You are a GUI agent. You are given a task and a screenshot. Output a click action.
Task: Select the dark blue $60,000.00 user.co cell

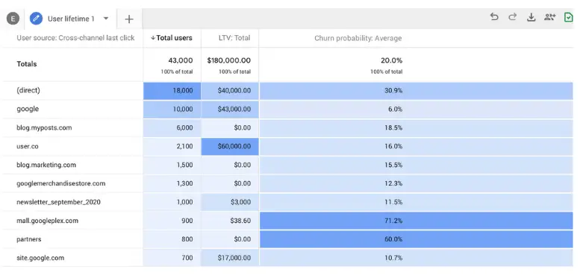tap(230, 147)
